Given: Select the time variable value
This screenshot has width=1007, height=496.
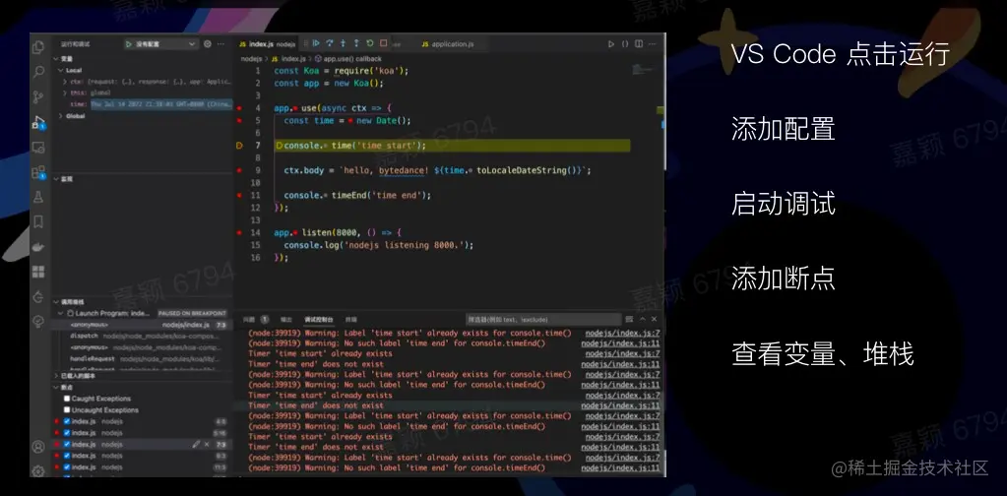Looking at the screenshot, I should pyautogui.click(x=161, y=104).
